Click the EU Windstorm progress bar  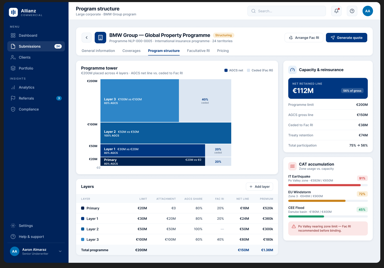point(328,201)
